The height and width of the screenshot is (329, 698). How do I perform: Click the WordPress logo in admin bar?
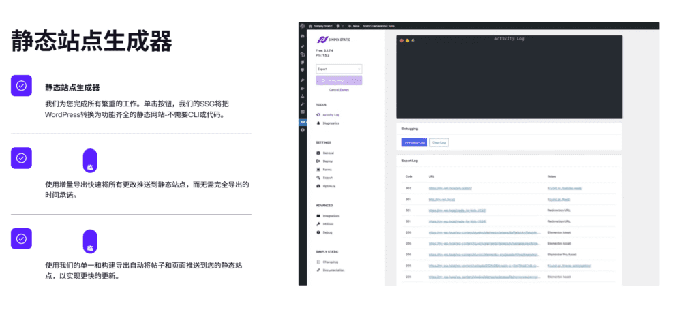[x=302, y=26]
